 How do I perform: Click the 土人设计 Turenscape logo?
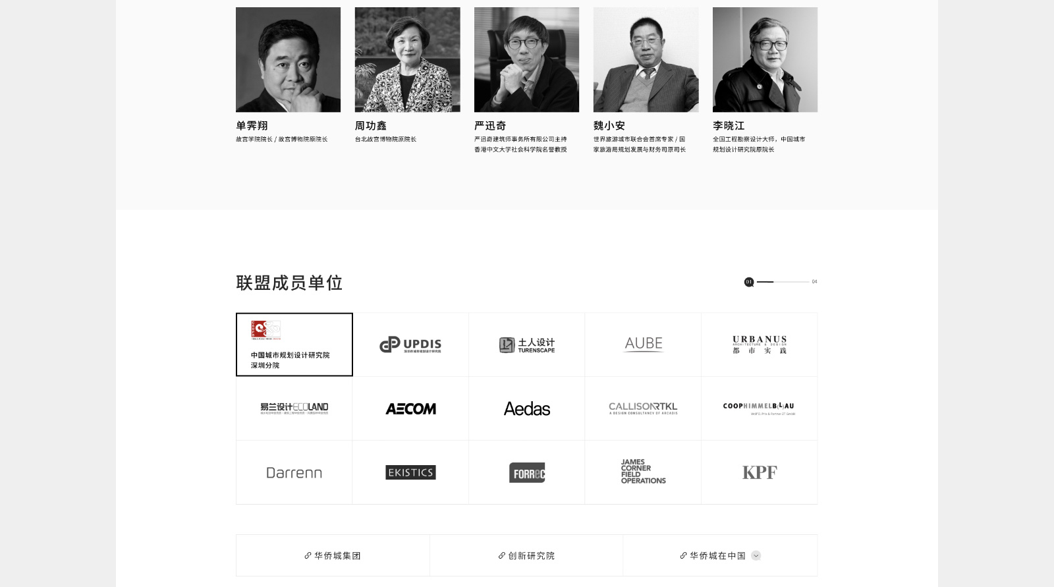pos(527,345)
